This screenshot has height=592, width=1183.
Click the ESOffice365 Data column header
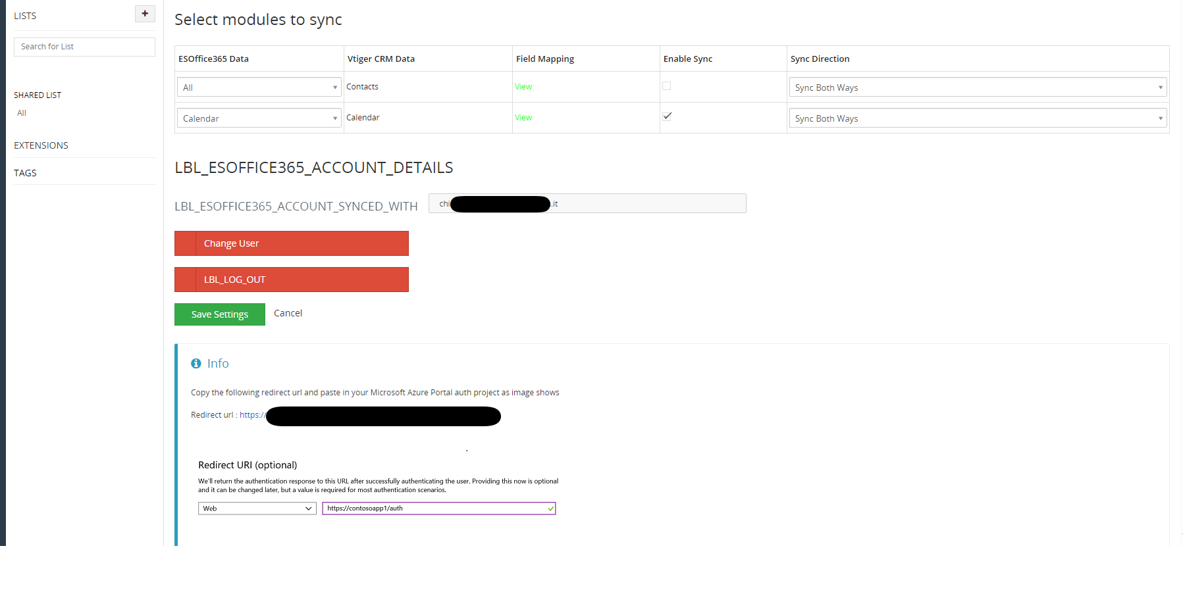(x=213, y=59)
